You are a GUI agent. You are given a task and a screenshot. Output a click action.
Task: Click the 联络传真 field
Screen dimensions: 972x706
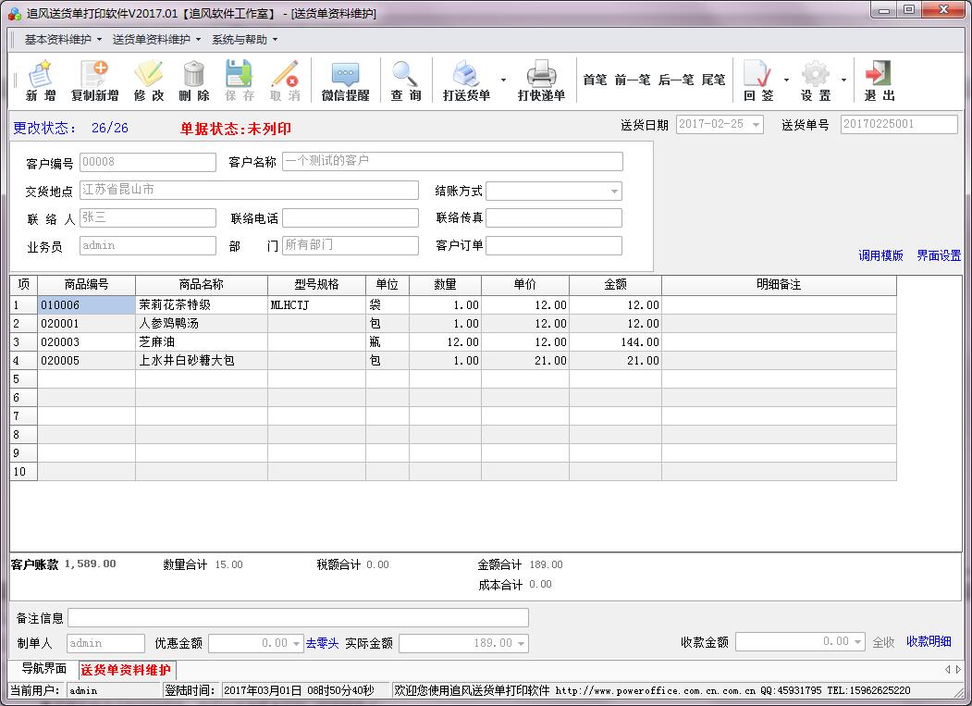(554, 217)
